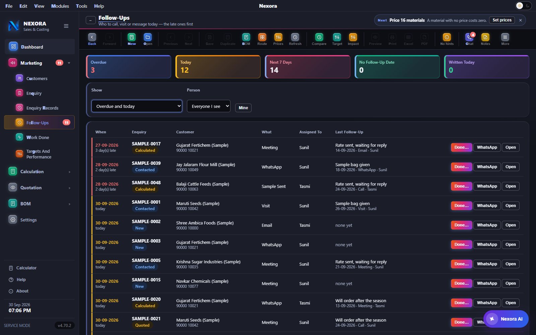Click the Open folder toolbar icon
The height and width of the screenshot is (335, 536).
tap(148, 39)
